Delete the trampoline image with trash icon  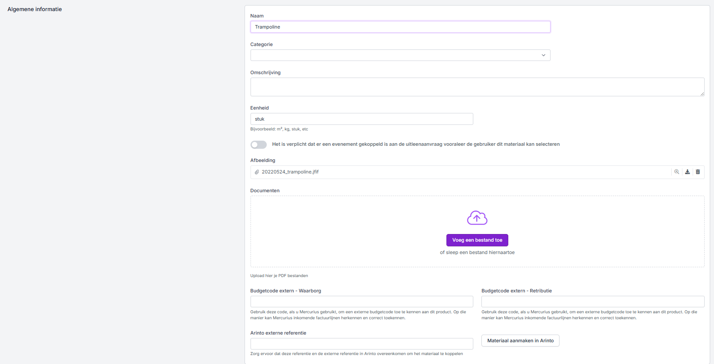698,172
